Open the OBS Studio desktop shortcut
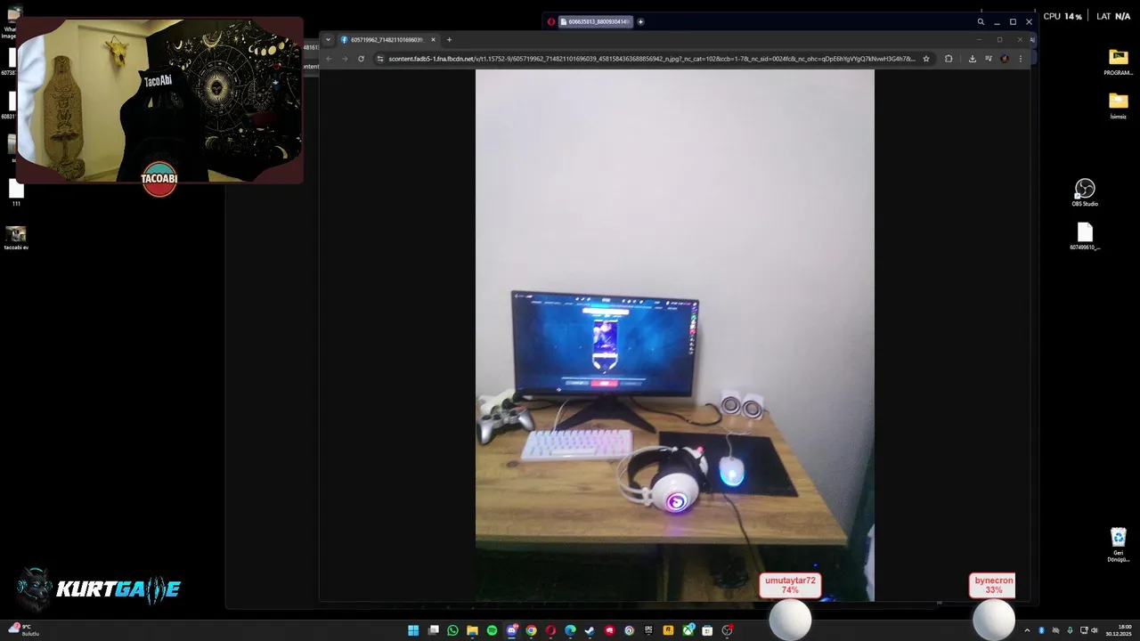 (x=1085, y=192)
